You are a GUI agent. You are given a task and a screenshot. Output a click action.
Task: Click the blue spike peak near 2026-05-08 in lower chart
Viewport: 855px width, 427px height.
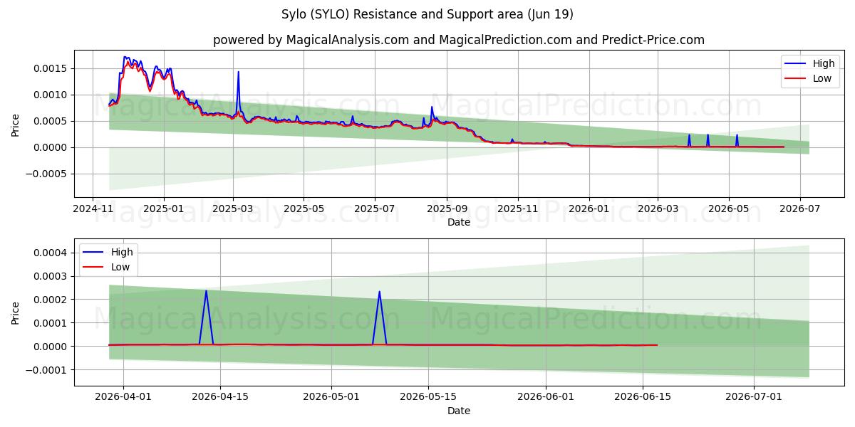click(x=379, y=291)
